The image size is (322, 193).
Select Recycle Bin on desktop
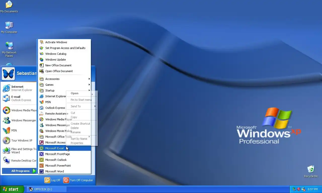click(311, 172)
